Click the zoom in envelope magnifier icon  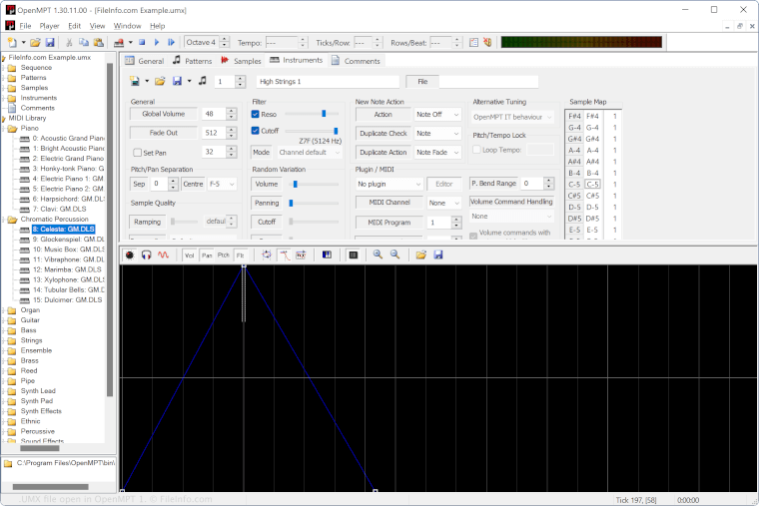tap(378, 255)
